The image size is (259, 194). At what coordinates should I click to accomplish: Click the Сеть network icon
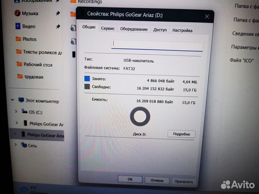click(24, 145)
